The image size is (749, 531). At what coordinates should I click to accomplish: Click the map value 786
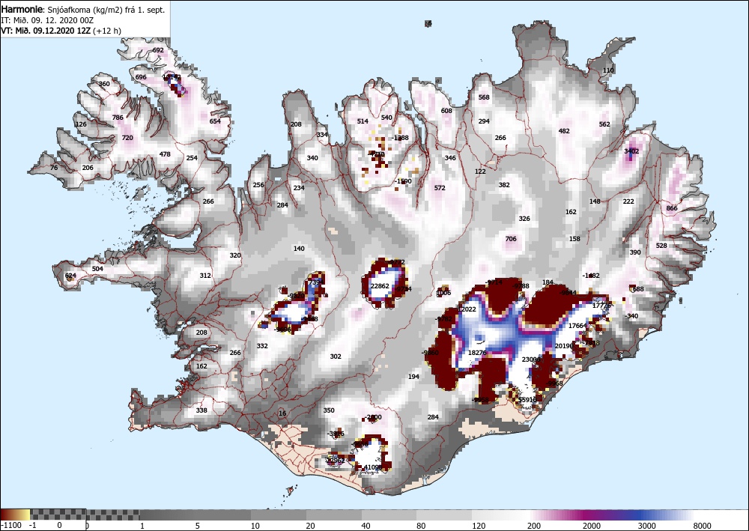tap(118, 117)
